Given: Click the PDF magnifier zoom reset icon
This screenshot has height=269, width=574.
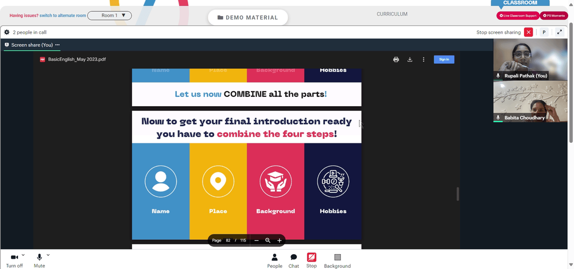Looking at the screenshot, I should coord(268,240).
